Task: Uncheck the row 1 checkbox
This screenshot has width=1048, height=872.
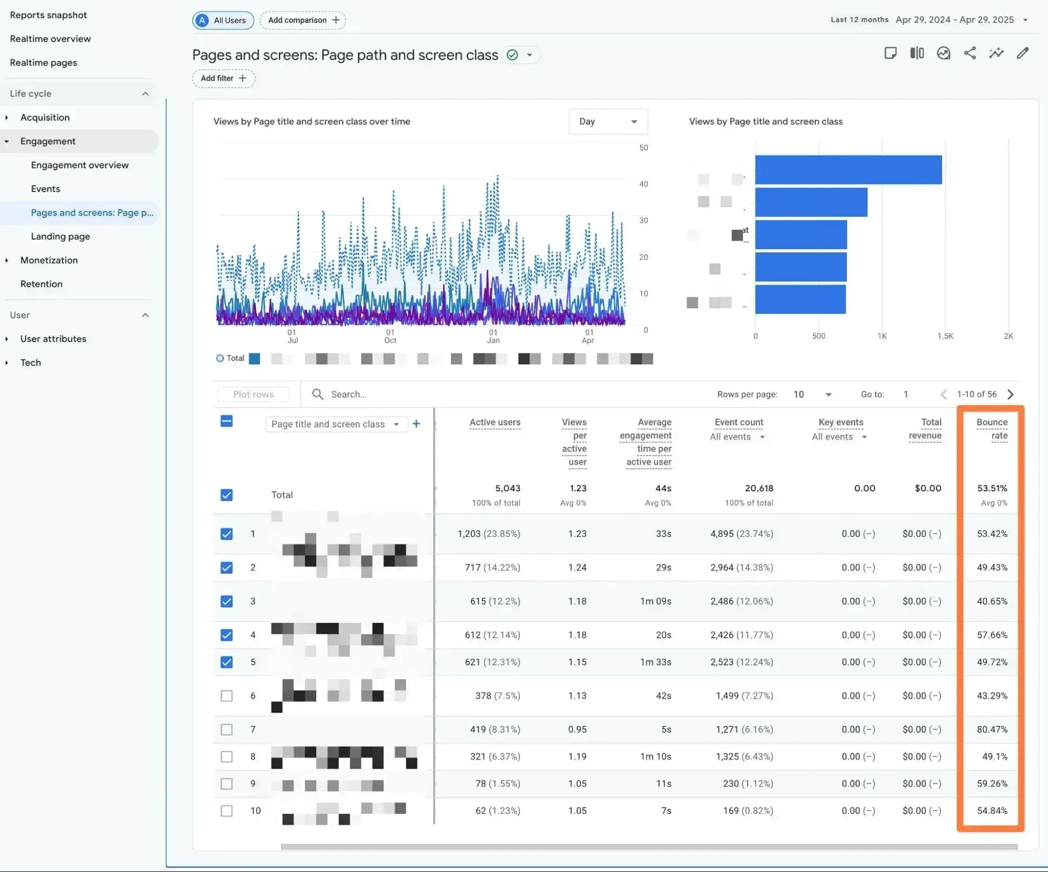Action: point(226,534)
